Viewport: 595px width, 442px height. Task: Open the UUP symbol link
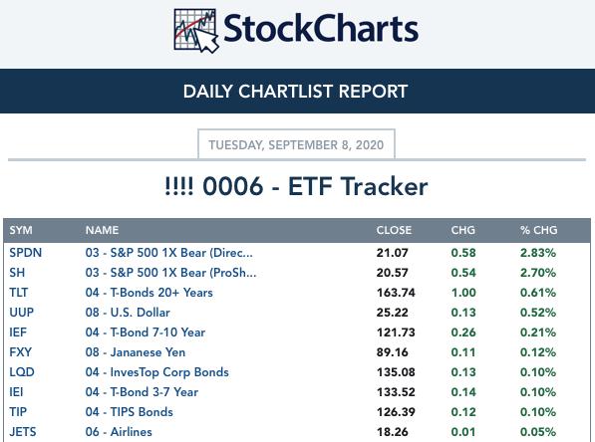click(x=22, y=313)
